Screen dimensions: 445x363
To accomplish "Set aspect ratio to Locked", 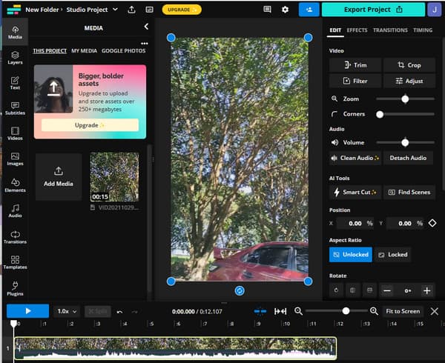I will [393, 254].
